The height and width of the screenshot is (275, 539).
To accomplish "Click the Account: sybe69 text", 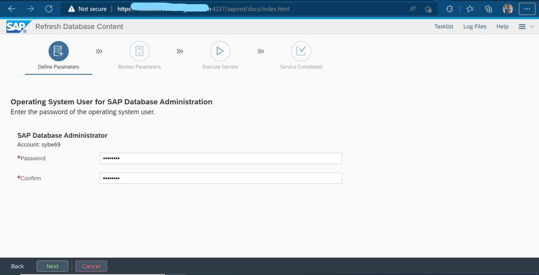I will pyautogui.click(x=39, y=144).
